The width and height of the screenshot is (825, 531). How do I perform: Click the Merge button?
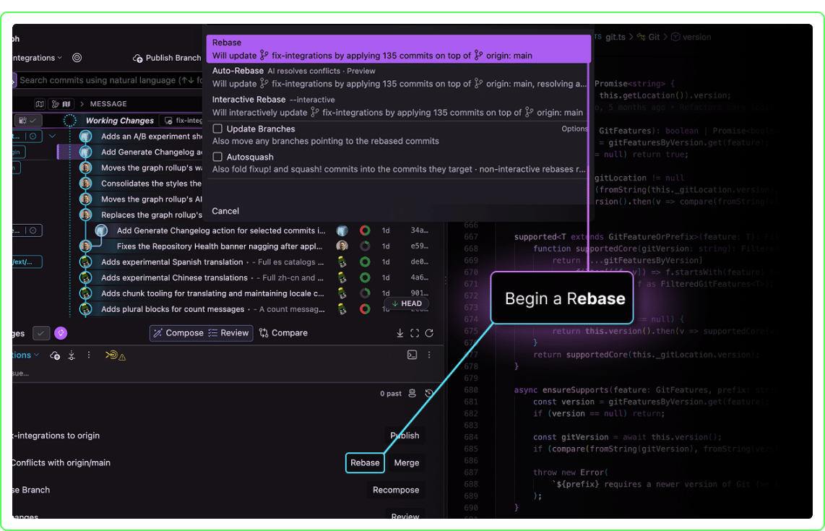(407, 463)
